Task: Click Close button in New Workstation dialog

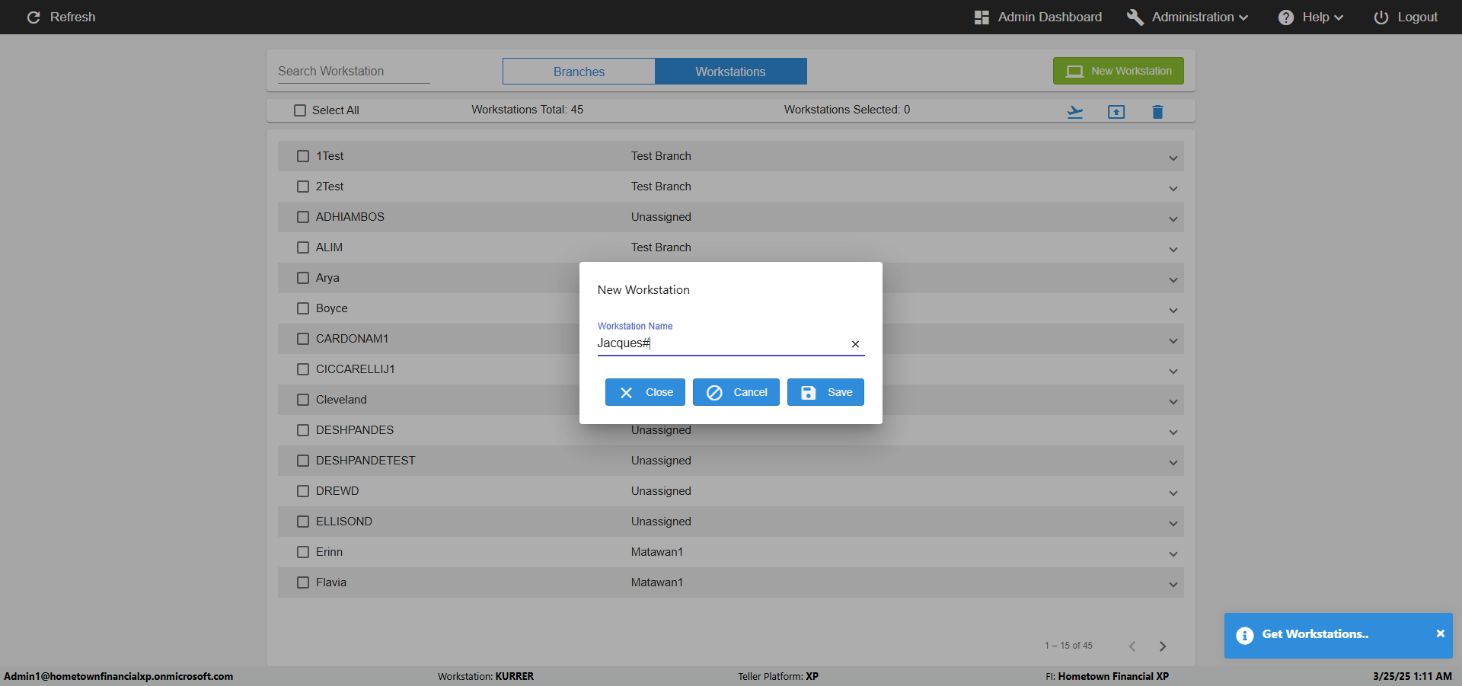Action: pos(645,392)
